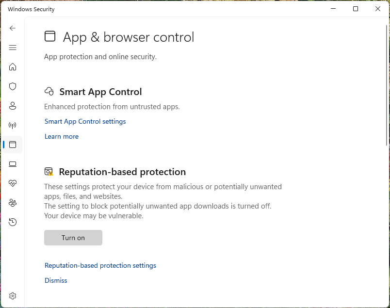Open Device performance & health heart icon
Viewport: 390px width, 308px height.
[13, 183]
